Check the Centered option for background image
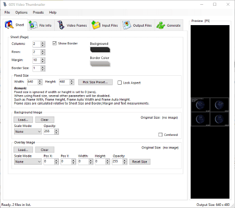The height and width of the screenshot is (208, 235). point(160,135)
